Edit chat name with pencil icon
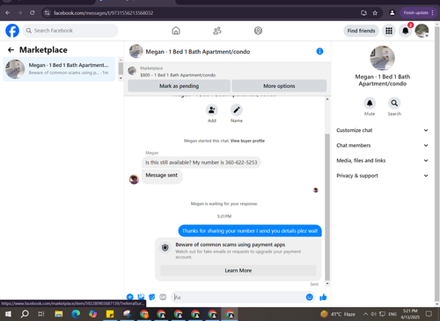This screenshot has width=440, height=321. pyautogui.click(x=237, y=110)
